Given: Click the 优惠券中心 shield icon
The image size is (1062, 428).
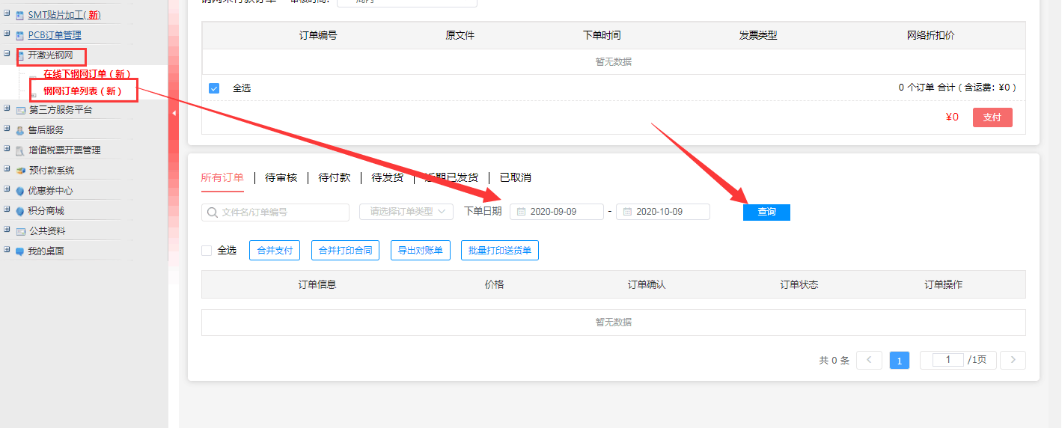Looking at the screenshot, I should click(20, 191).
